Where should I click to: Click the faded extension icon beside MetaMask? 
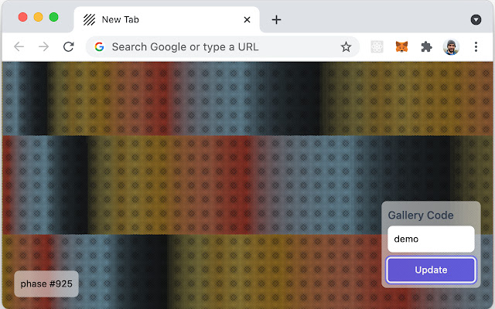pos(377,47)
